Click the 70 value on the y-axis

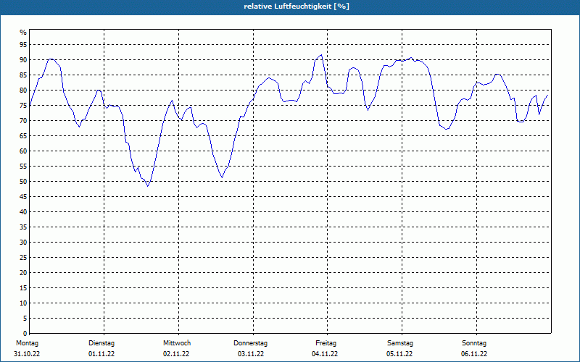click(x=23, y=121)
